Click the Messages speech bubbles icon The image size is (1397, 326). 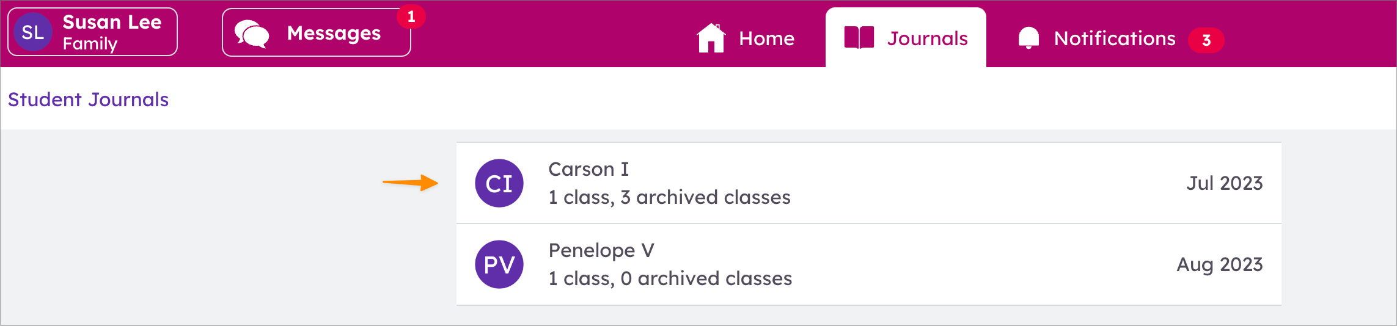coord(252,34)
